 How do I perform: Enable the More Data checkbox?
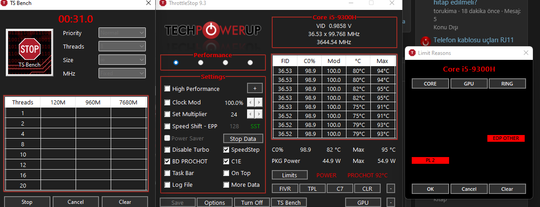coord(226,185)
